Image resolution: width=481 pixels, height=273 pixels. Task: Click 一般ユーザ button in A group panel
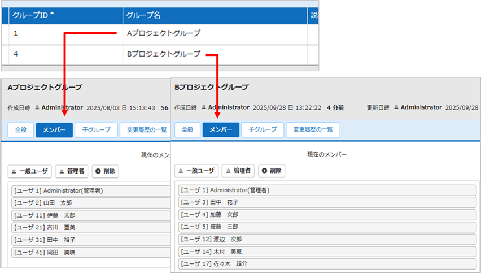30,171
